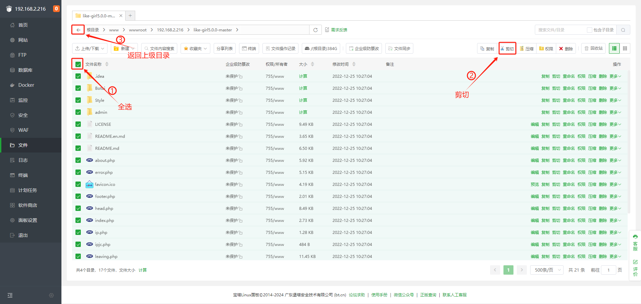Sort by file name arrows
Image resolution: width=641 pixels, height=304 pixels.
(x=107, y=64)
